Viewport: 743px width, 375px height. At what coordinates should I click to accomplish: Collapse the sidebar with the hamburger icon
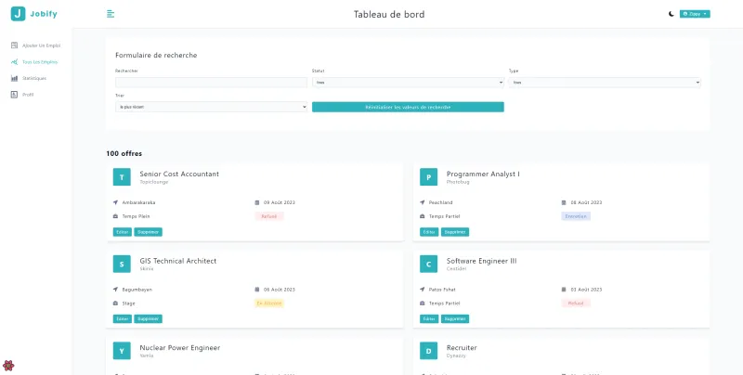[x=111, y=14]
